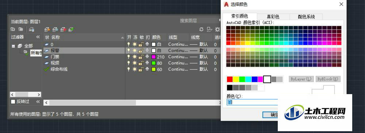Click plot icon for layer 0

point(147,44)
